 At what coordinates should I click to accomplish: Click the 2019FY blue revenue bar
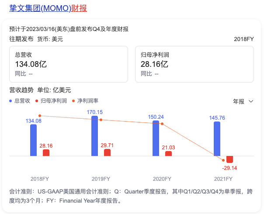pos(94,136)
